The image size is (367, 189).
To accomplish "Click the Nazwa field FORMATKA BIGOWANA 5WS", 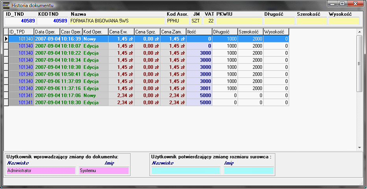I will (117, 21).
